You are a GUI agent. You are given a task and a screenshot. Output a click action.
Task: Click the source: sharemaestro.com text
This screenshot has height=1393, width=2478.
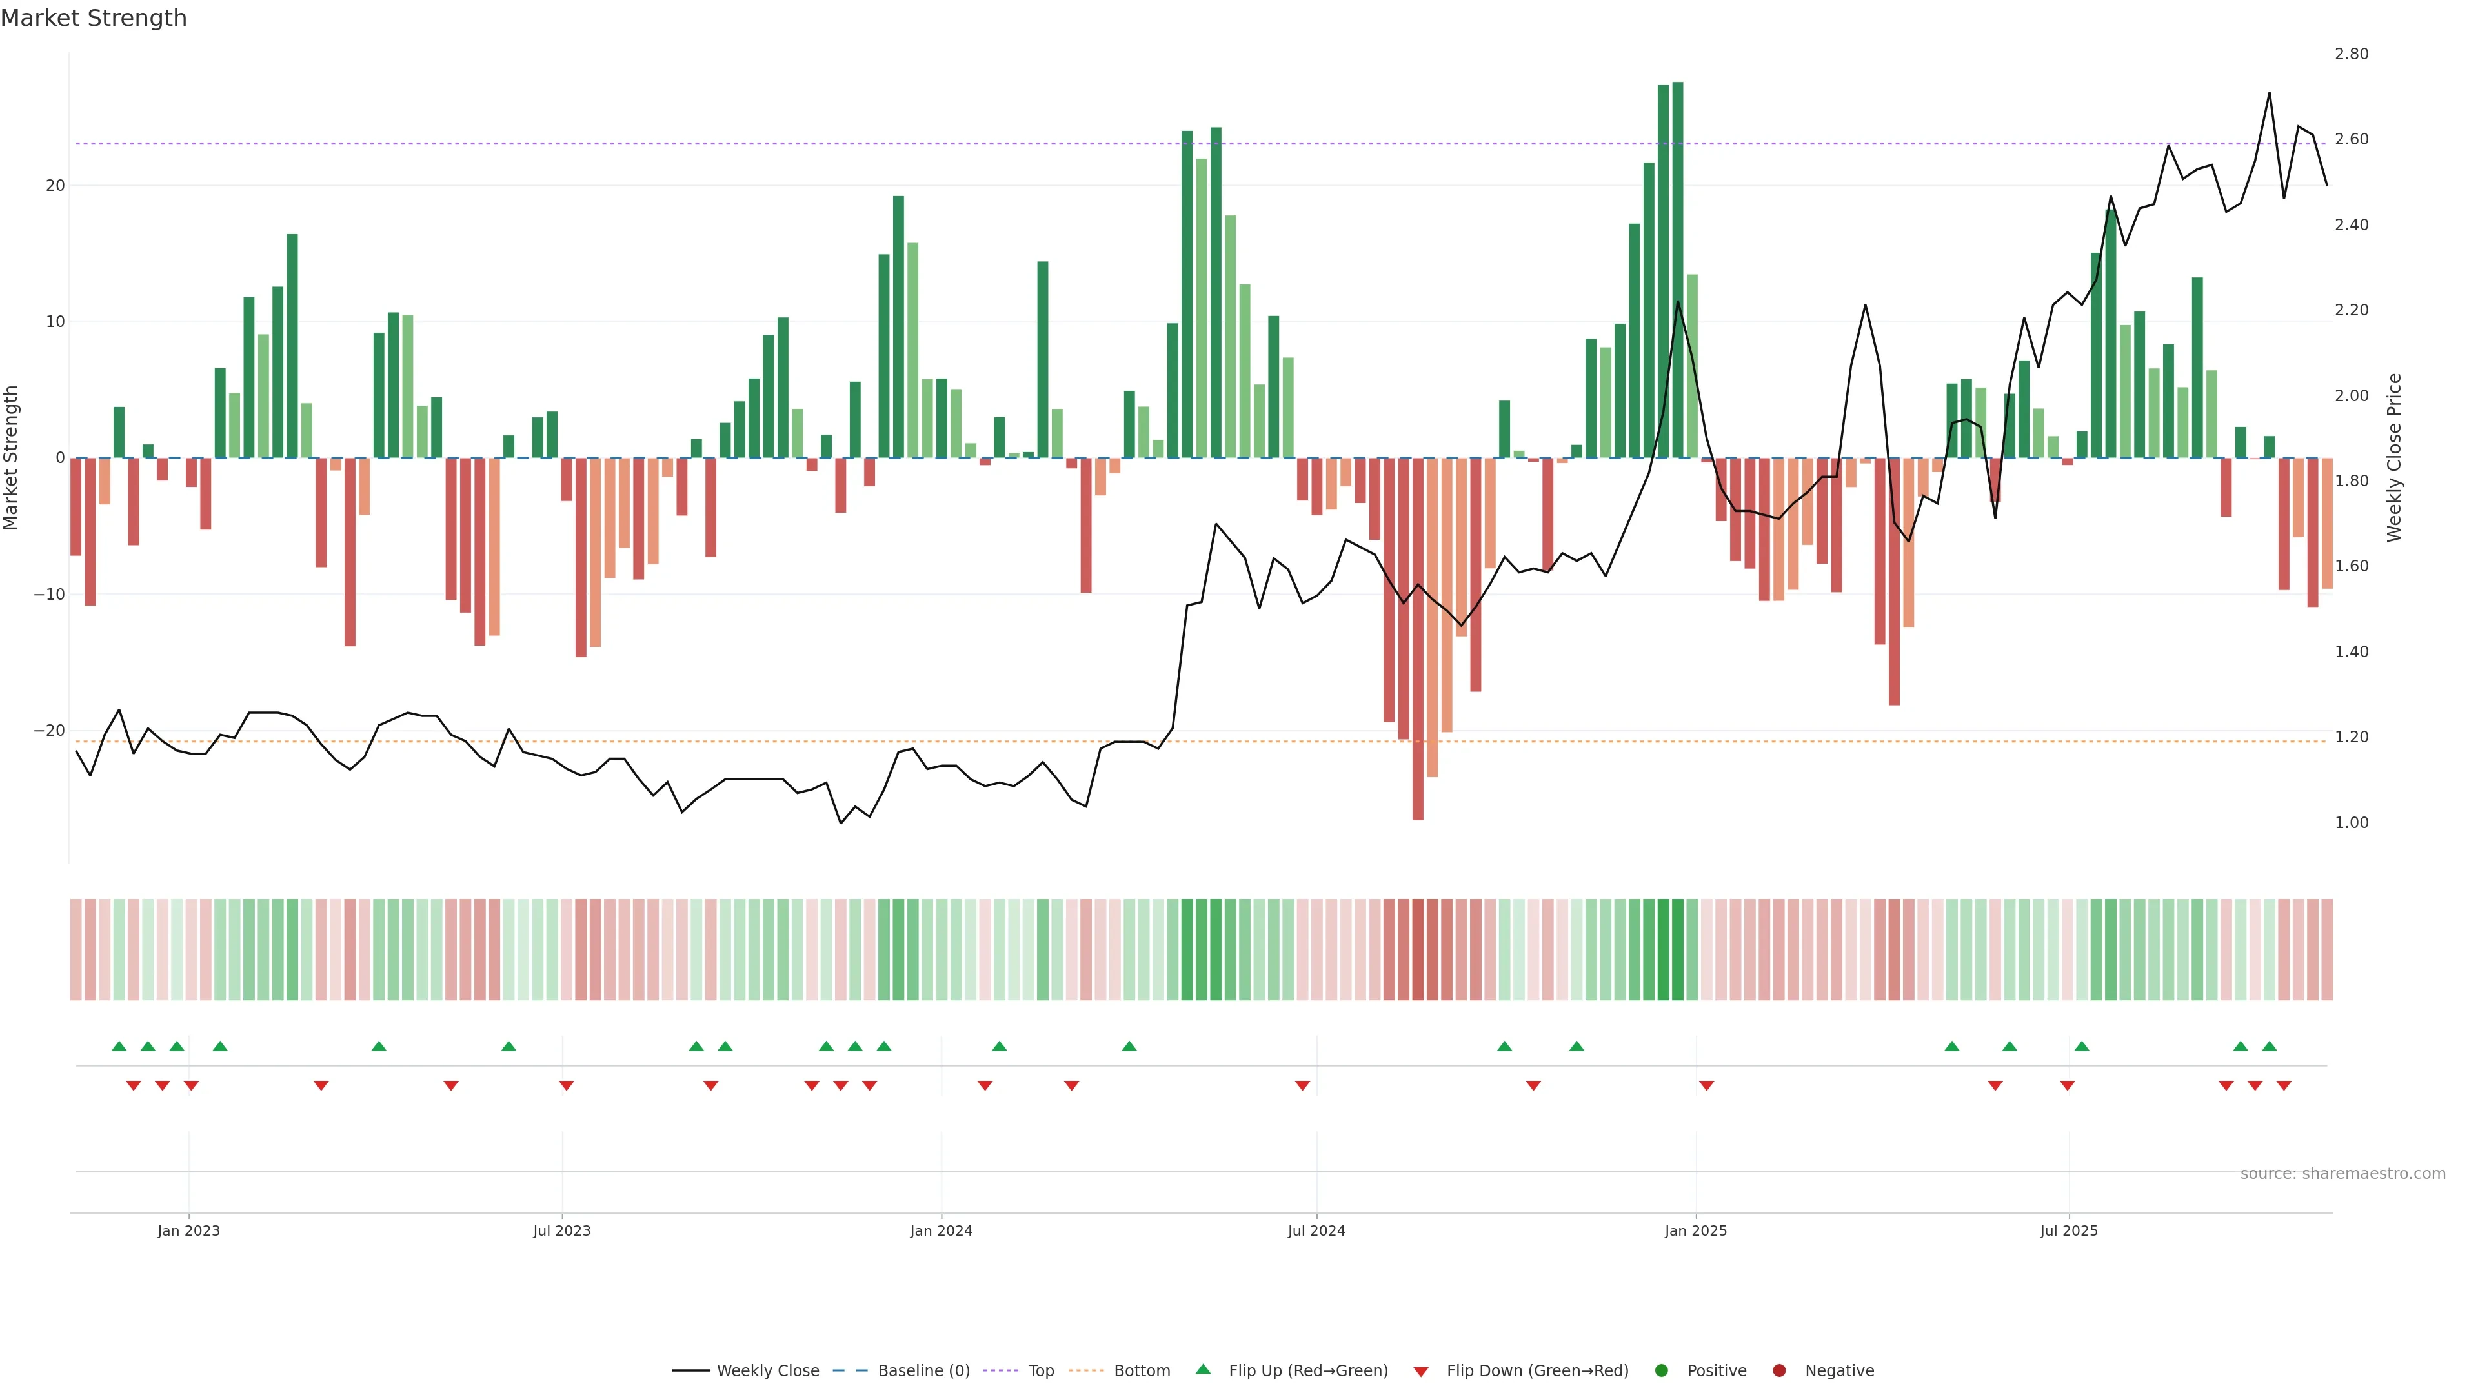pos(2342,1173)
